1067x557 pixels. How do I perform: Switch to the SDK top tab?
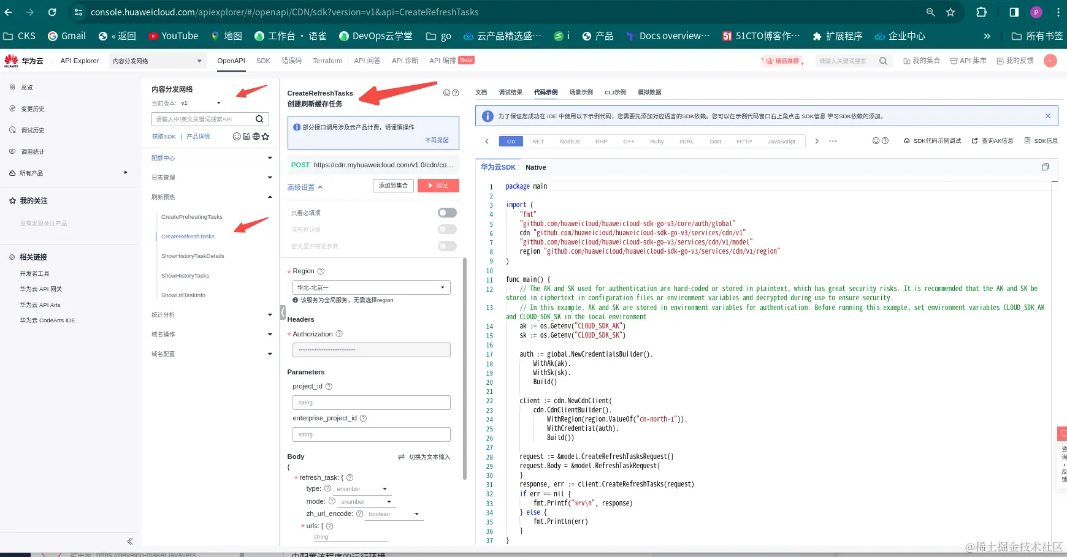263,61
